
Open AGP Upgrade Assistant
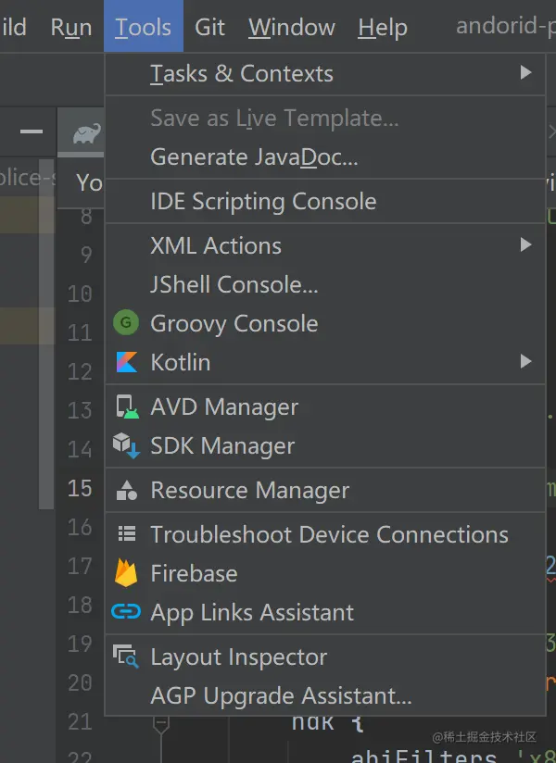coord(281,695)
